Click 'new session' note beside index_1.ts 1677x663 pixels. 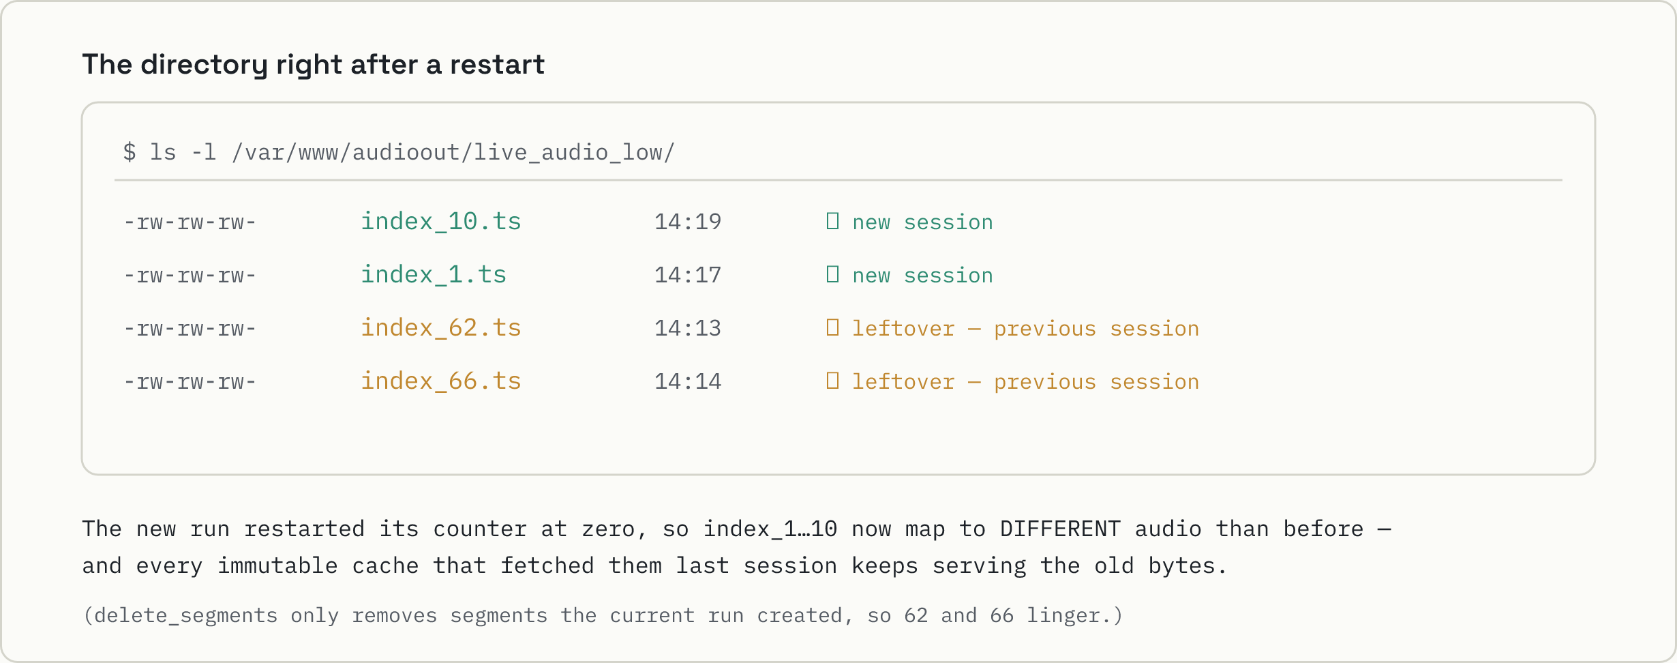click(x=922, y=276)
